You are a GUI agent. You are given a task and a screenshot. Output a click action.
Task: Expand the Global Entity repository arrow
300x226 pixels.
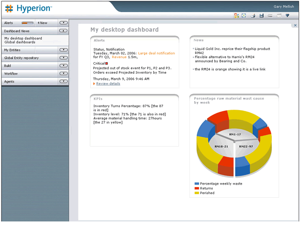[64, 58]
